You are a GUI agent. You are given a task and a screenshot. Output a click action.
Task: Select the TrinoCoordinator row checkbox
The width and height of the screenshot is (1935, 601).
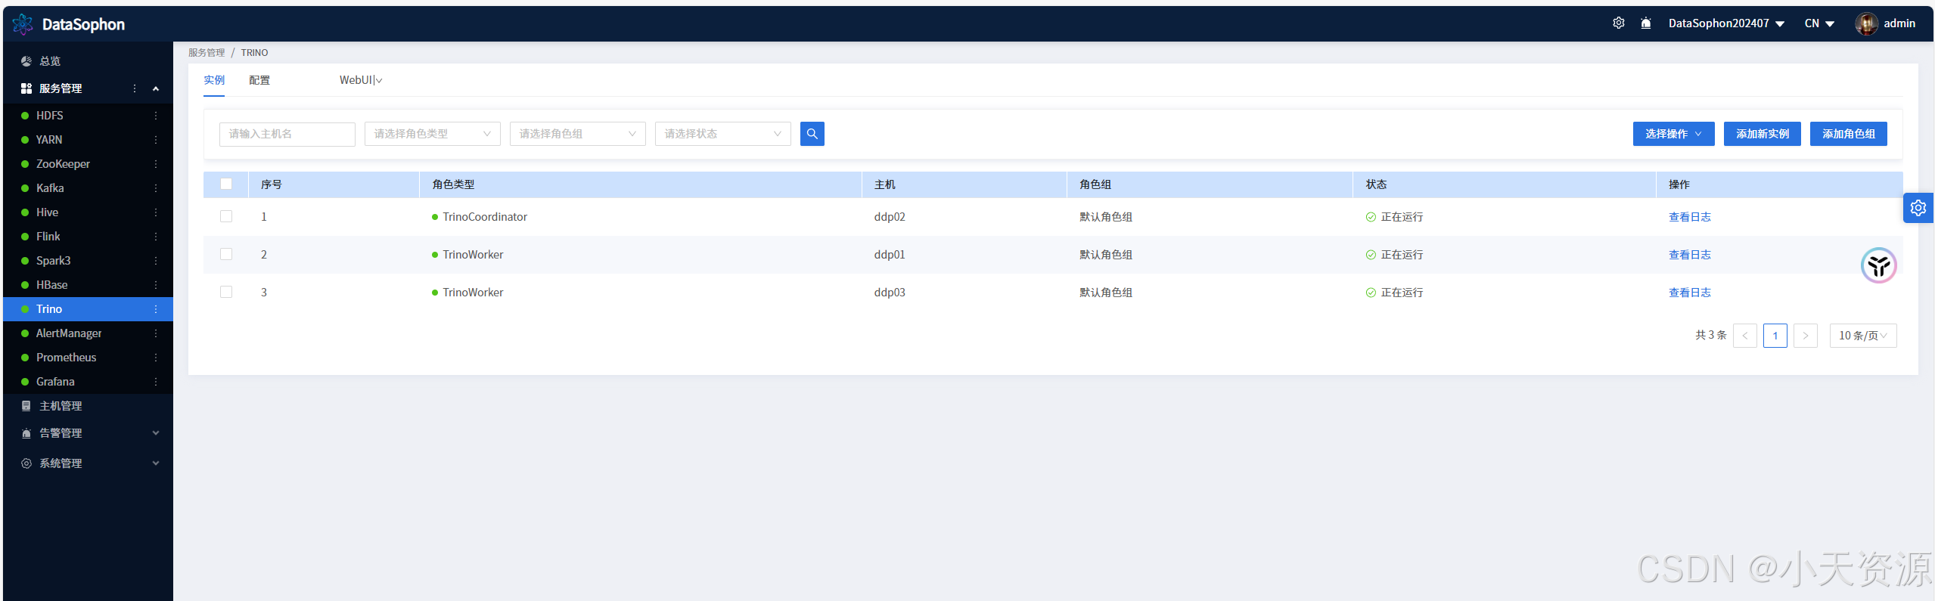pos(226,217)
